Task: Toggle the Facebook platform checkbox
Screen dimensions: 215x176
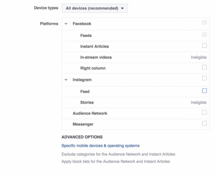Action: [204, 23]
